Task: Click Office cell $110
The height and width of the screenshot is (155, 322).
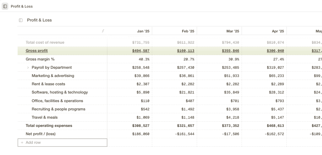Action: pyautogui.click(x=145, y=101)
